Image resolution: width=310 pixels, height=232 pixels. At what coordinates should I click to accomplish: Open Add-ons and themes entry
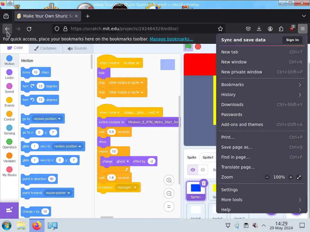tap(262, 124)
